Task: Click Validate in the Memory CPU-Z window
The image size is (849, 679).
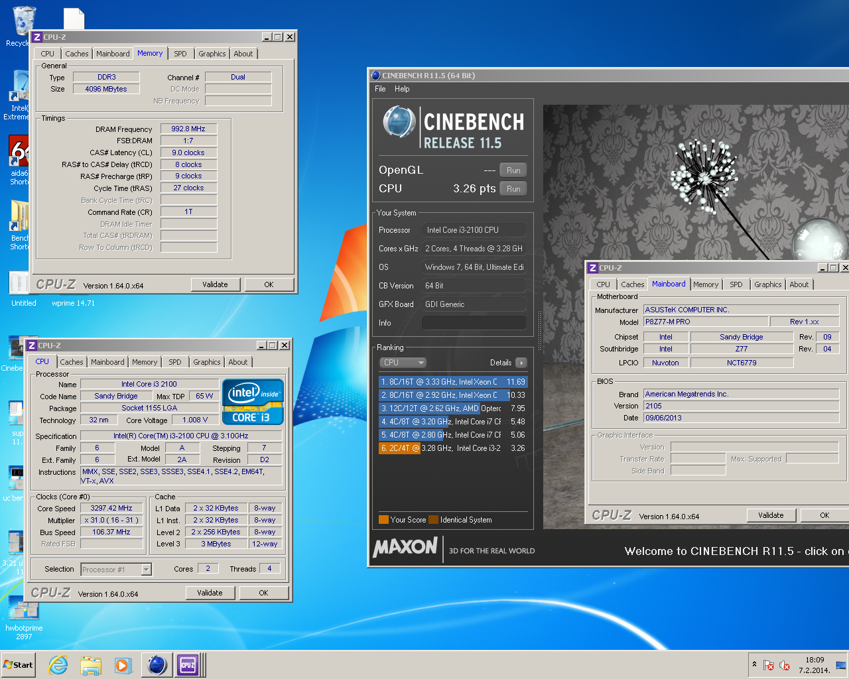Action: click(x=215, y=284)
